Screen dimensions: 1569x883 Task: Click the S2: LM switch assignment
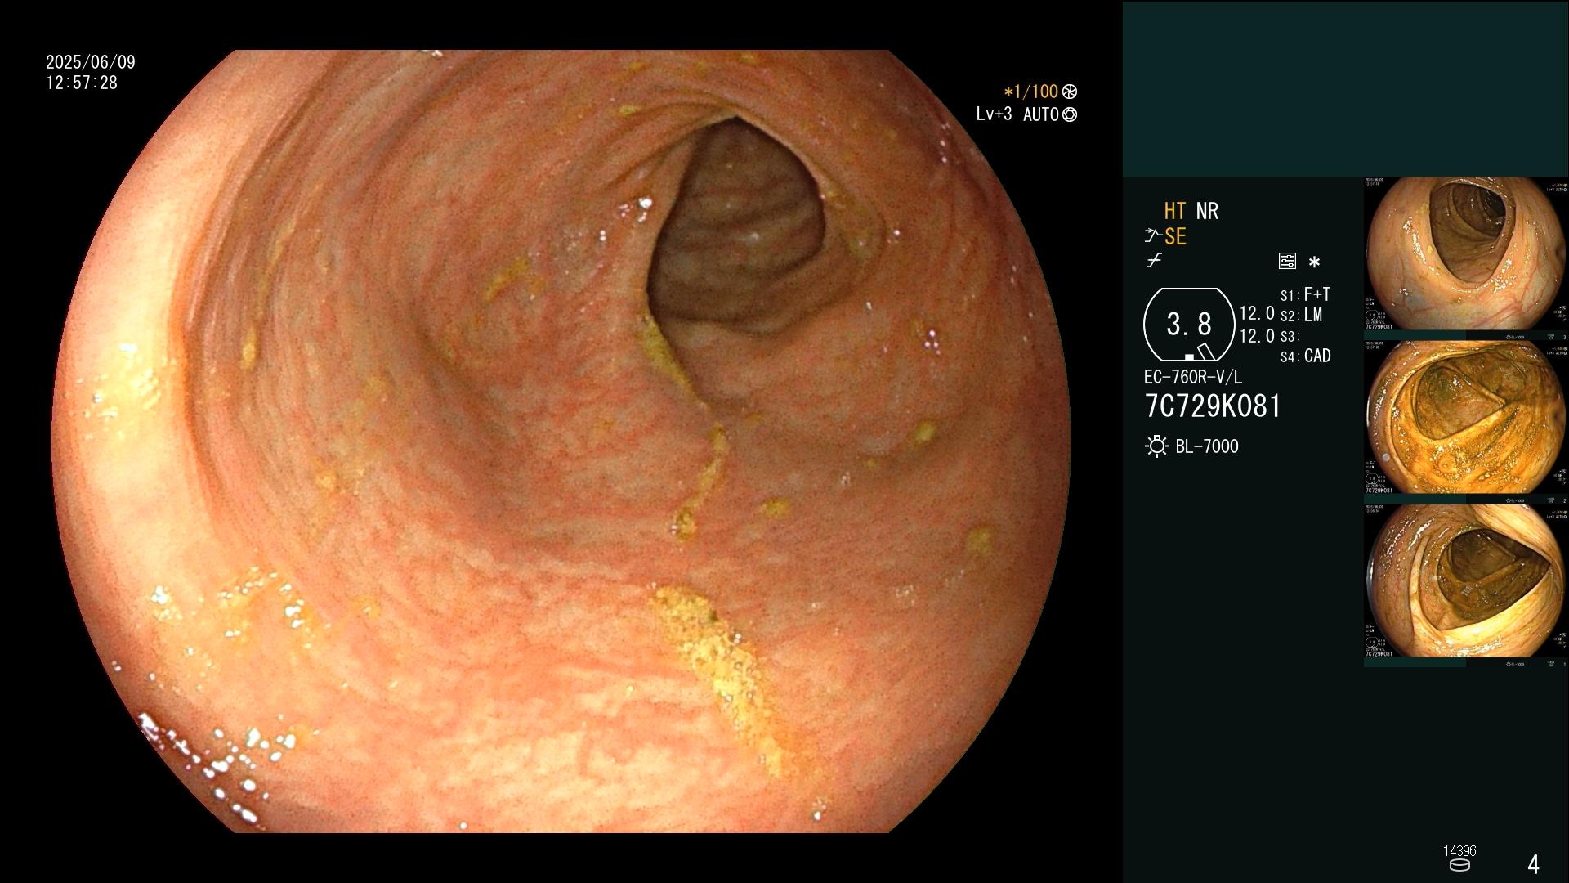click(x=1301, y=315)
